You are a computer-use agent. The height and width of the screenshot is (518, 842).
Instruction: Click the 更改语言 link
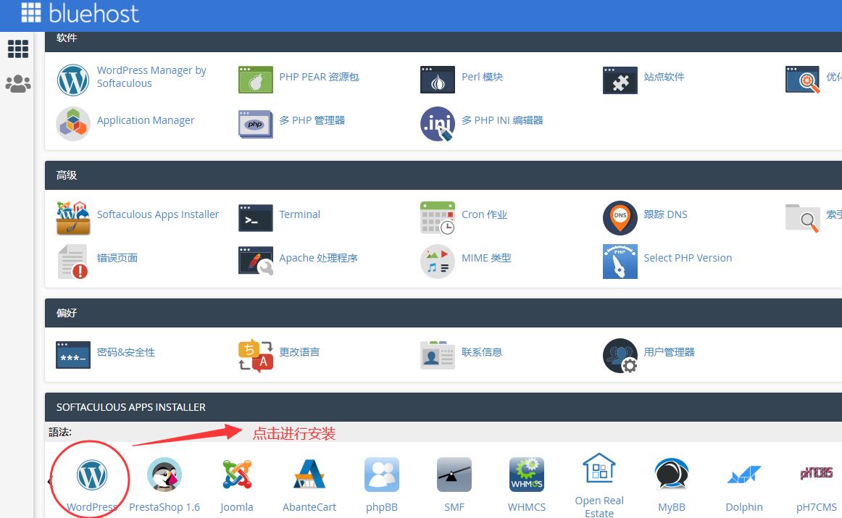click(300, 352)
